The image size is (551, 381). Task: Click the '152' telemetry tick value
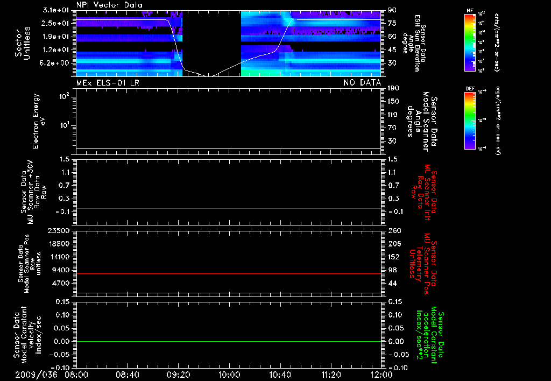coord(394,257)
